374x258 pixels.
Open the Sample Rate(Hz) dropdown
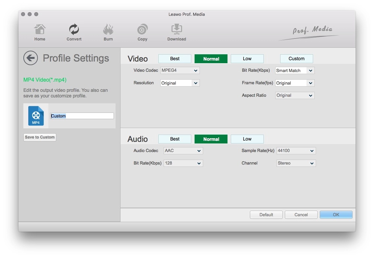tap(296, 151)
